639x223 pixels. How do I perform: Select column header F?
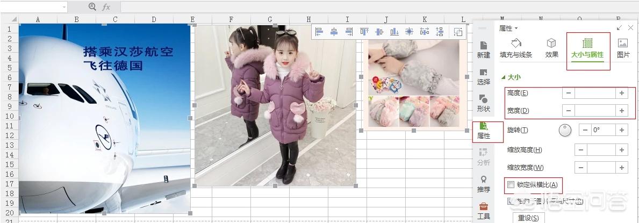point(231,19)
